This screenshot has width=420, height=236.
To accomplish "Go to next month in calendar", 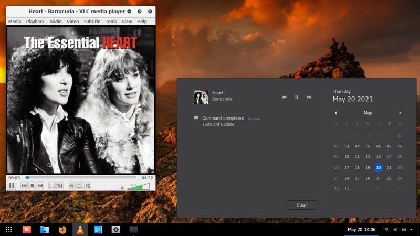I will [400, 113].
